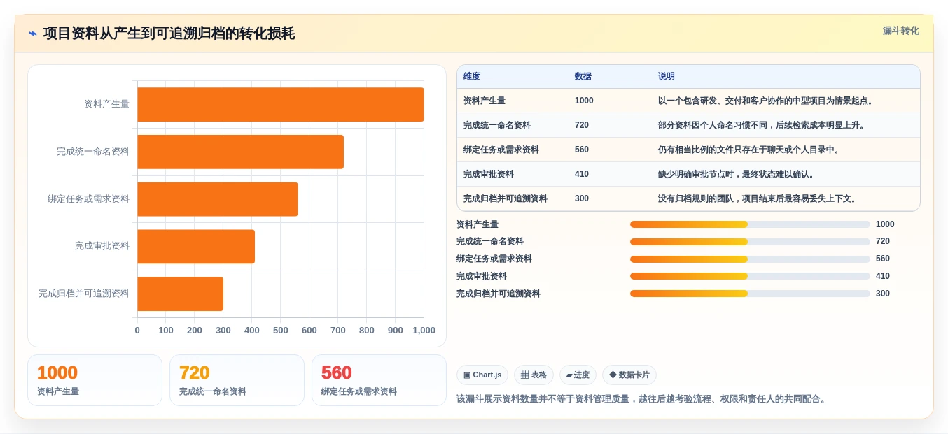Click the 完成归档并可追溯资料 cell in the table

pyautogui.click(x=506, y=198)
